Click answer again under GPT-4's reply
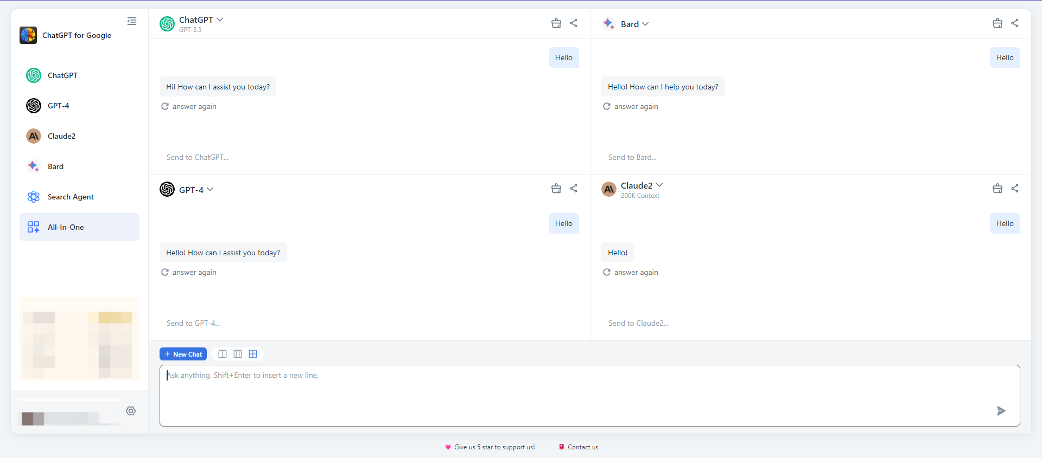Image resolution: width=1042 pixels, height=458 pixels. coord(188,272)
